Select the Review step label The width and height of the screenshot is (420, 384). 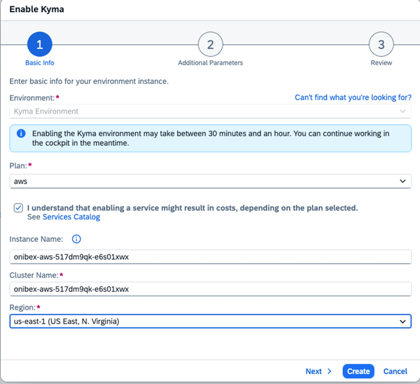point(381,63)
